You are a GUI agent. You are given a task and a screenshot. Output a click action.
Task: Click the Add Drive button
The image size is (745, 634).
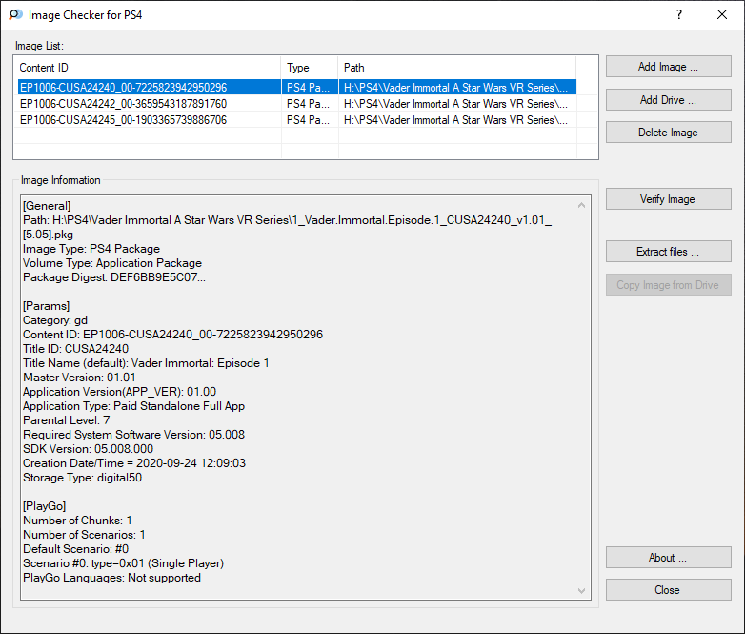(x=668, y=100)
